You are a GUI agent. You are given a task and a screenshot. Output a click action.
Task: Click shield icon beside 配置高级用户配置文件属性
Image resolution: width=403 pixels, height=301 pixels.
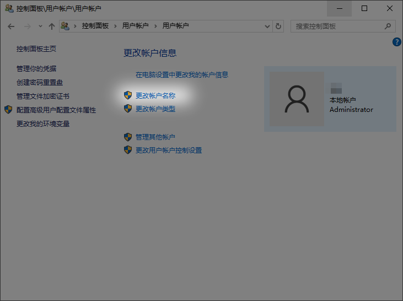(8, 110)
